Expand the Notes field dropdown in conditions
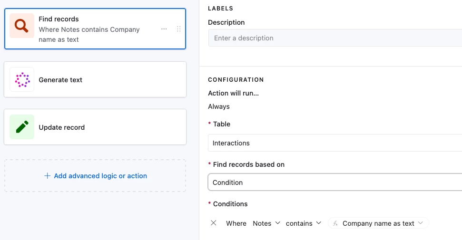462x240 pixels. tap(266, 223)
